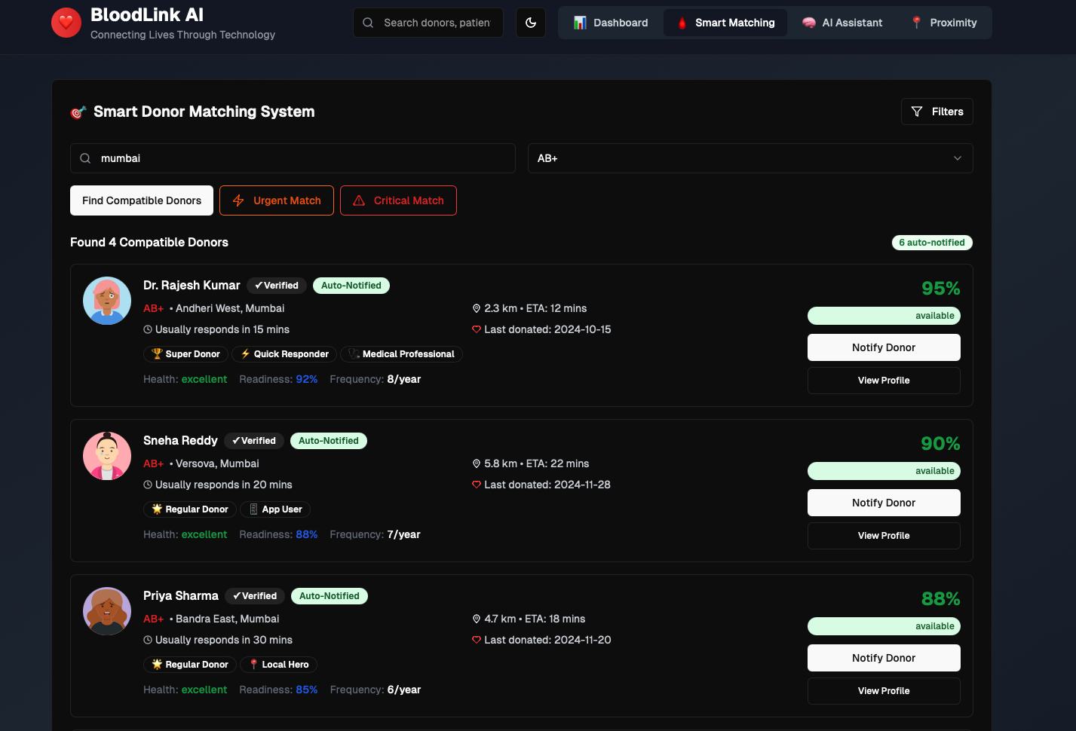Screen dimensions: 1076x731
Task: Open the AB+ blood type dropdown
Action: tap(750, 158)
